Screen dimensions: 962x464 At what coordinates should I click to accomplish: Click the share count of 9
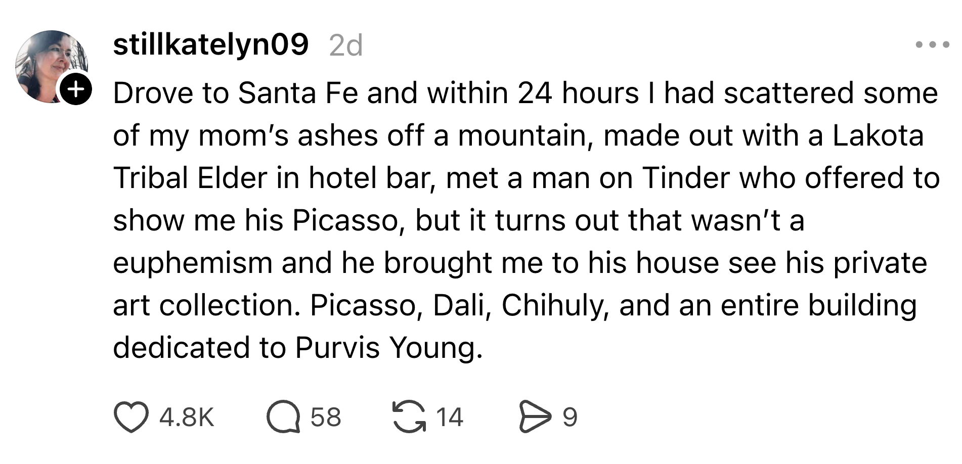click(570, 417)
